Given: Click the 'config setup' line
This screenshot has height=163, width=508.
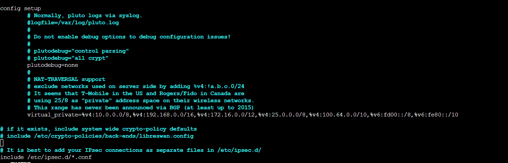Looking at the screenshot, I should tap(20, 8).
